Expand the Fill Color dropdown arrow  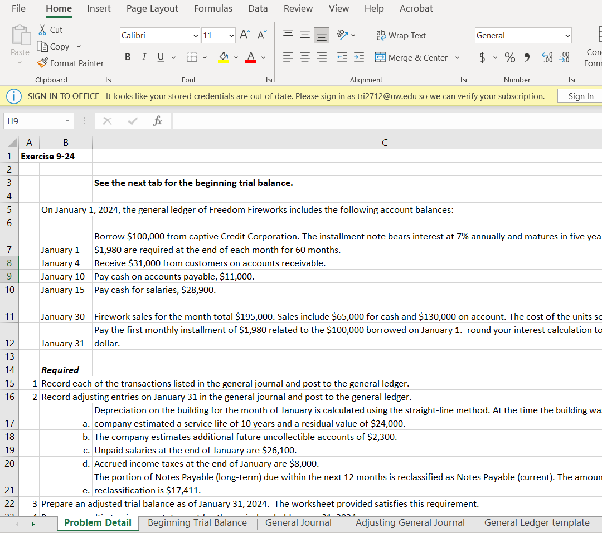[x=236, y=57]
